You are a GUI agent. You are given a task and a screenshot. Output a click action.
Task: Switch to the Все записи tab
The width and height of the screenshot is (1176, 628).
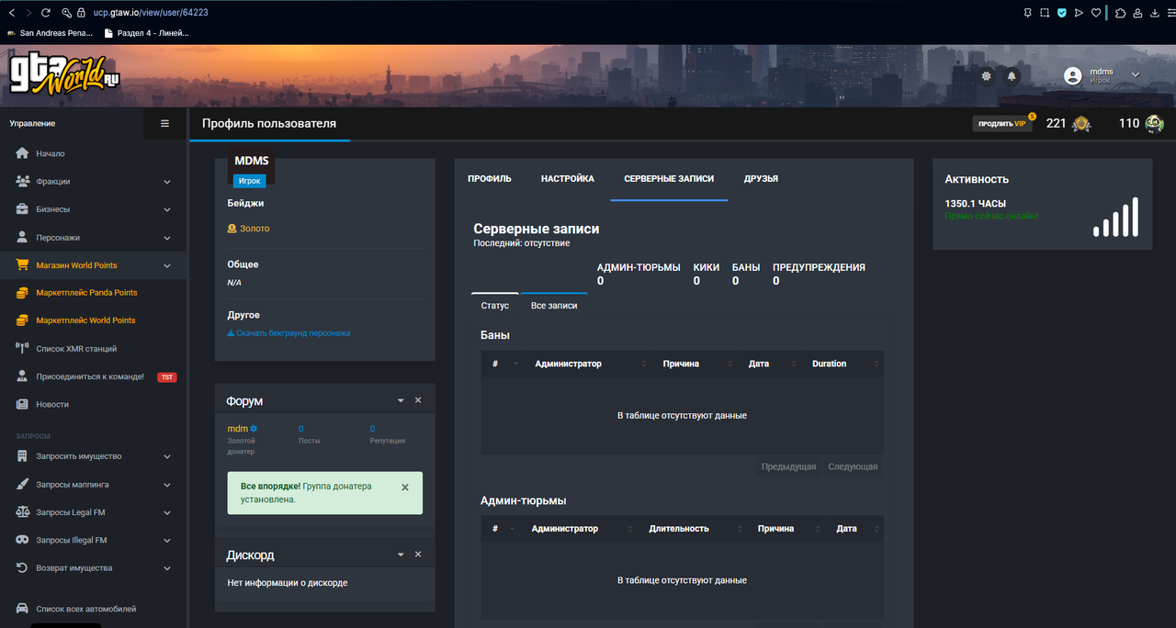(x=554, y=305)
